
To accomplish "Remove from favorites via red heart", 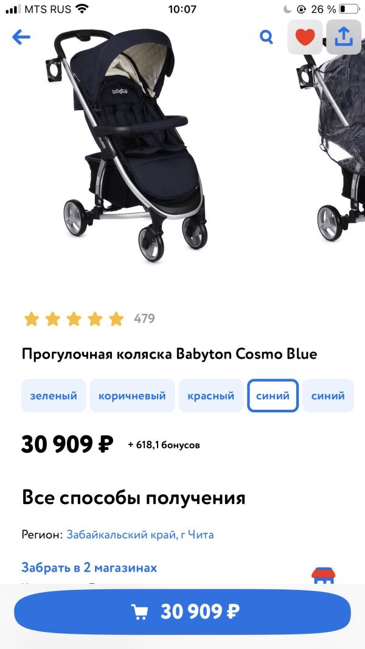I will tap(305, 37).
